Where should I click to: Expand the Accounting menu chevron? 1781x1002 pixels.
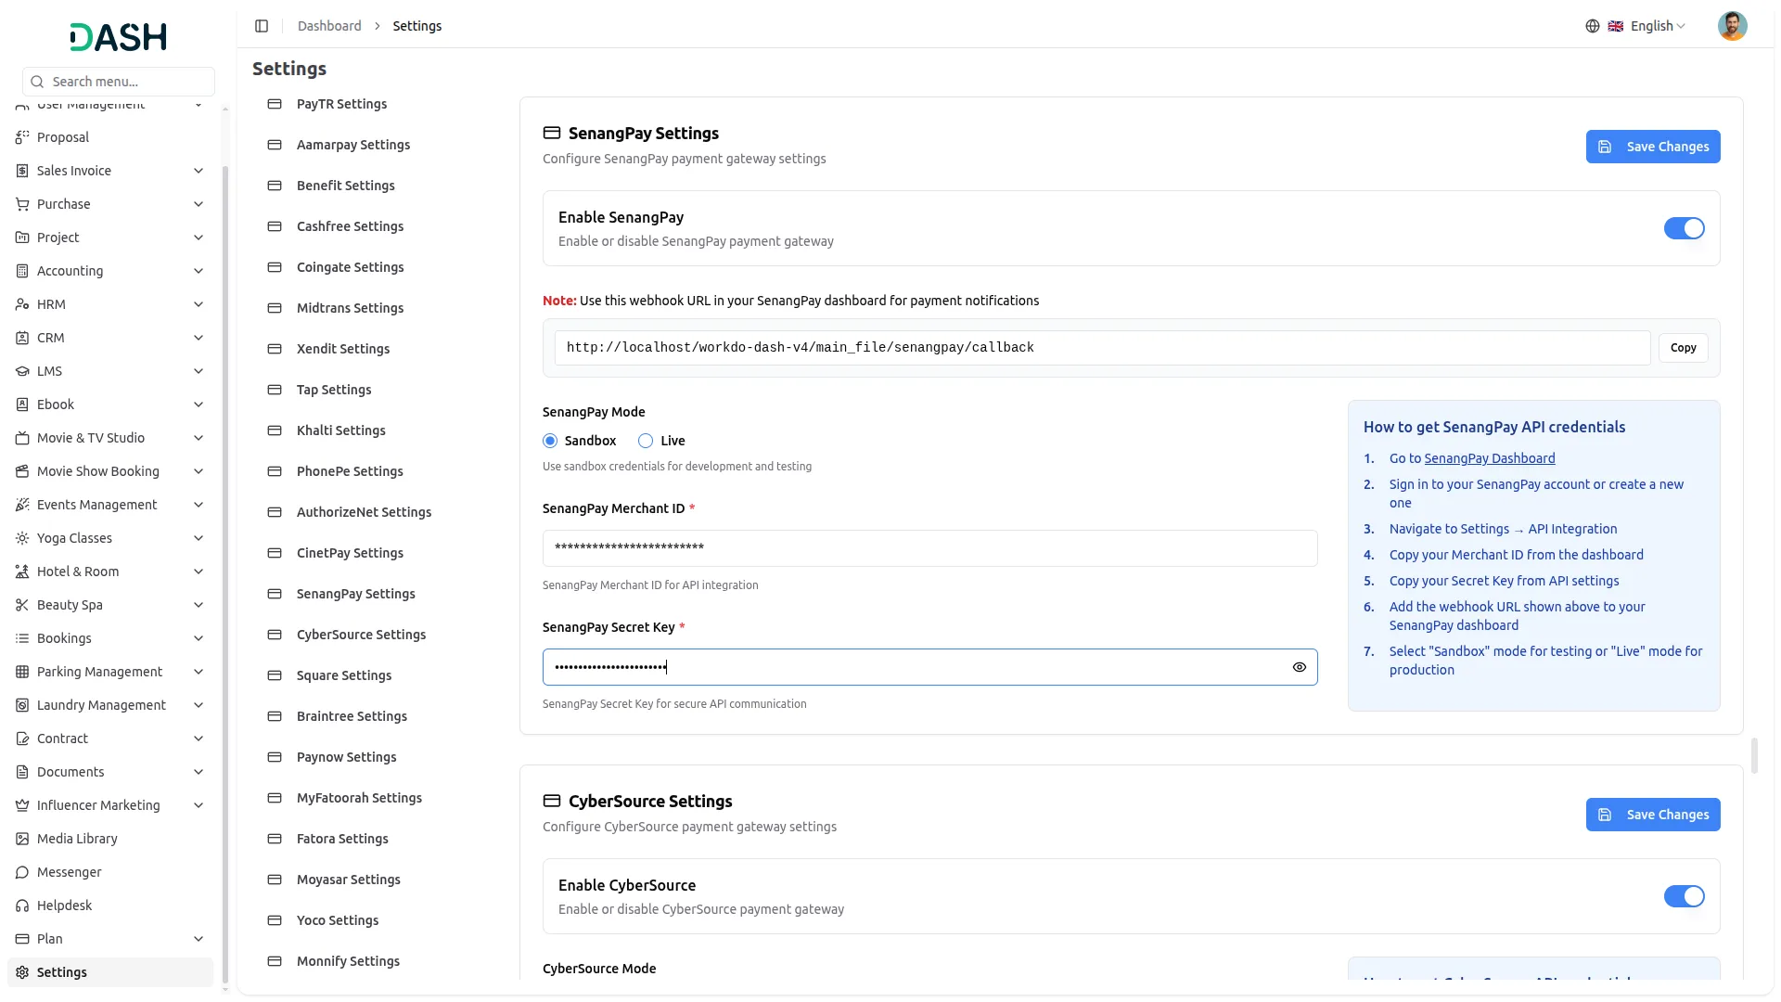[199, 271]
